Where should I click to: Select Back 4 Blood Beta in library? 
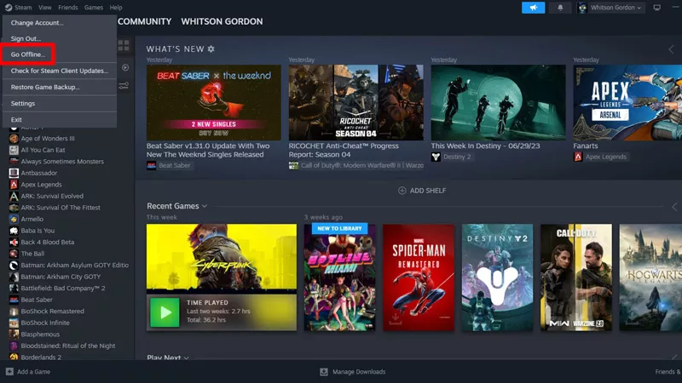click(48, 242)
